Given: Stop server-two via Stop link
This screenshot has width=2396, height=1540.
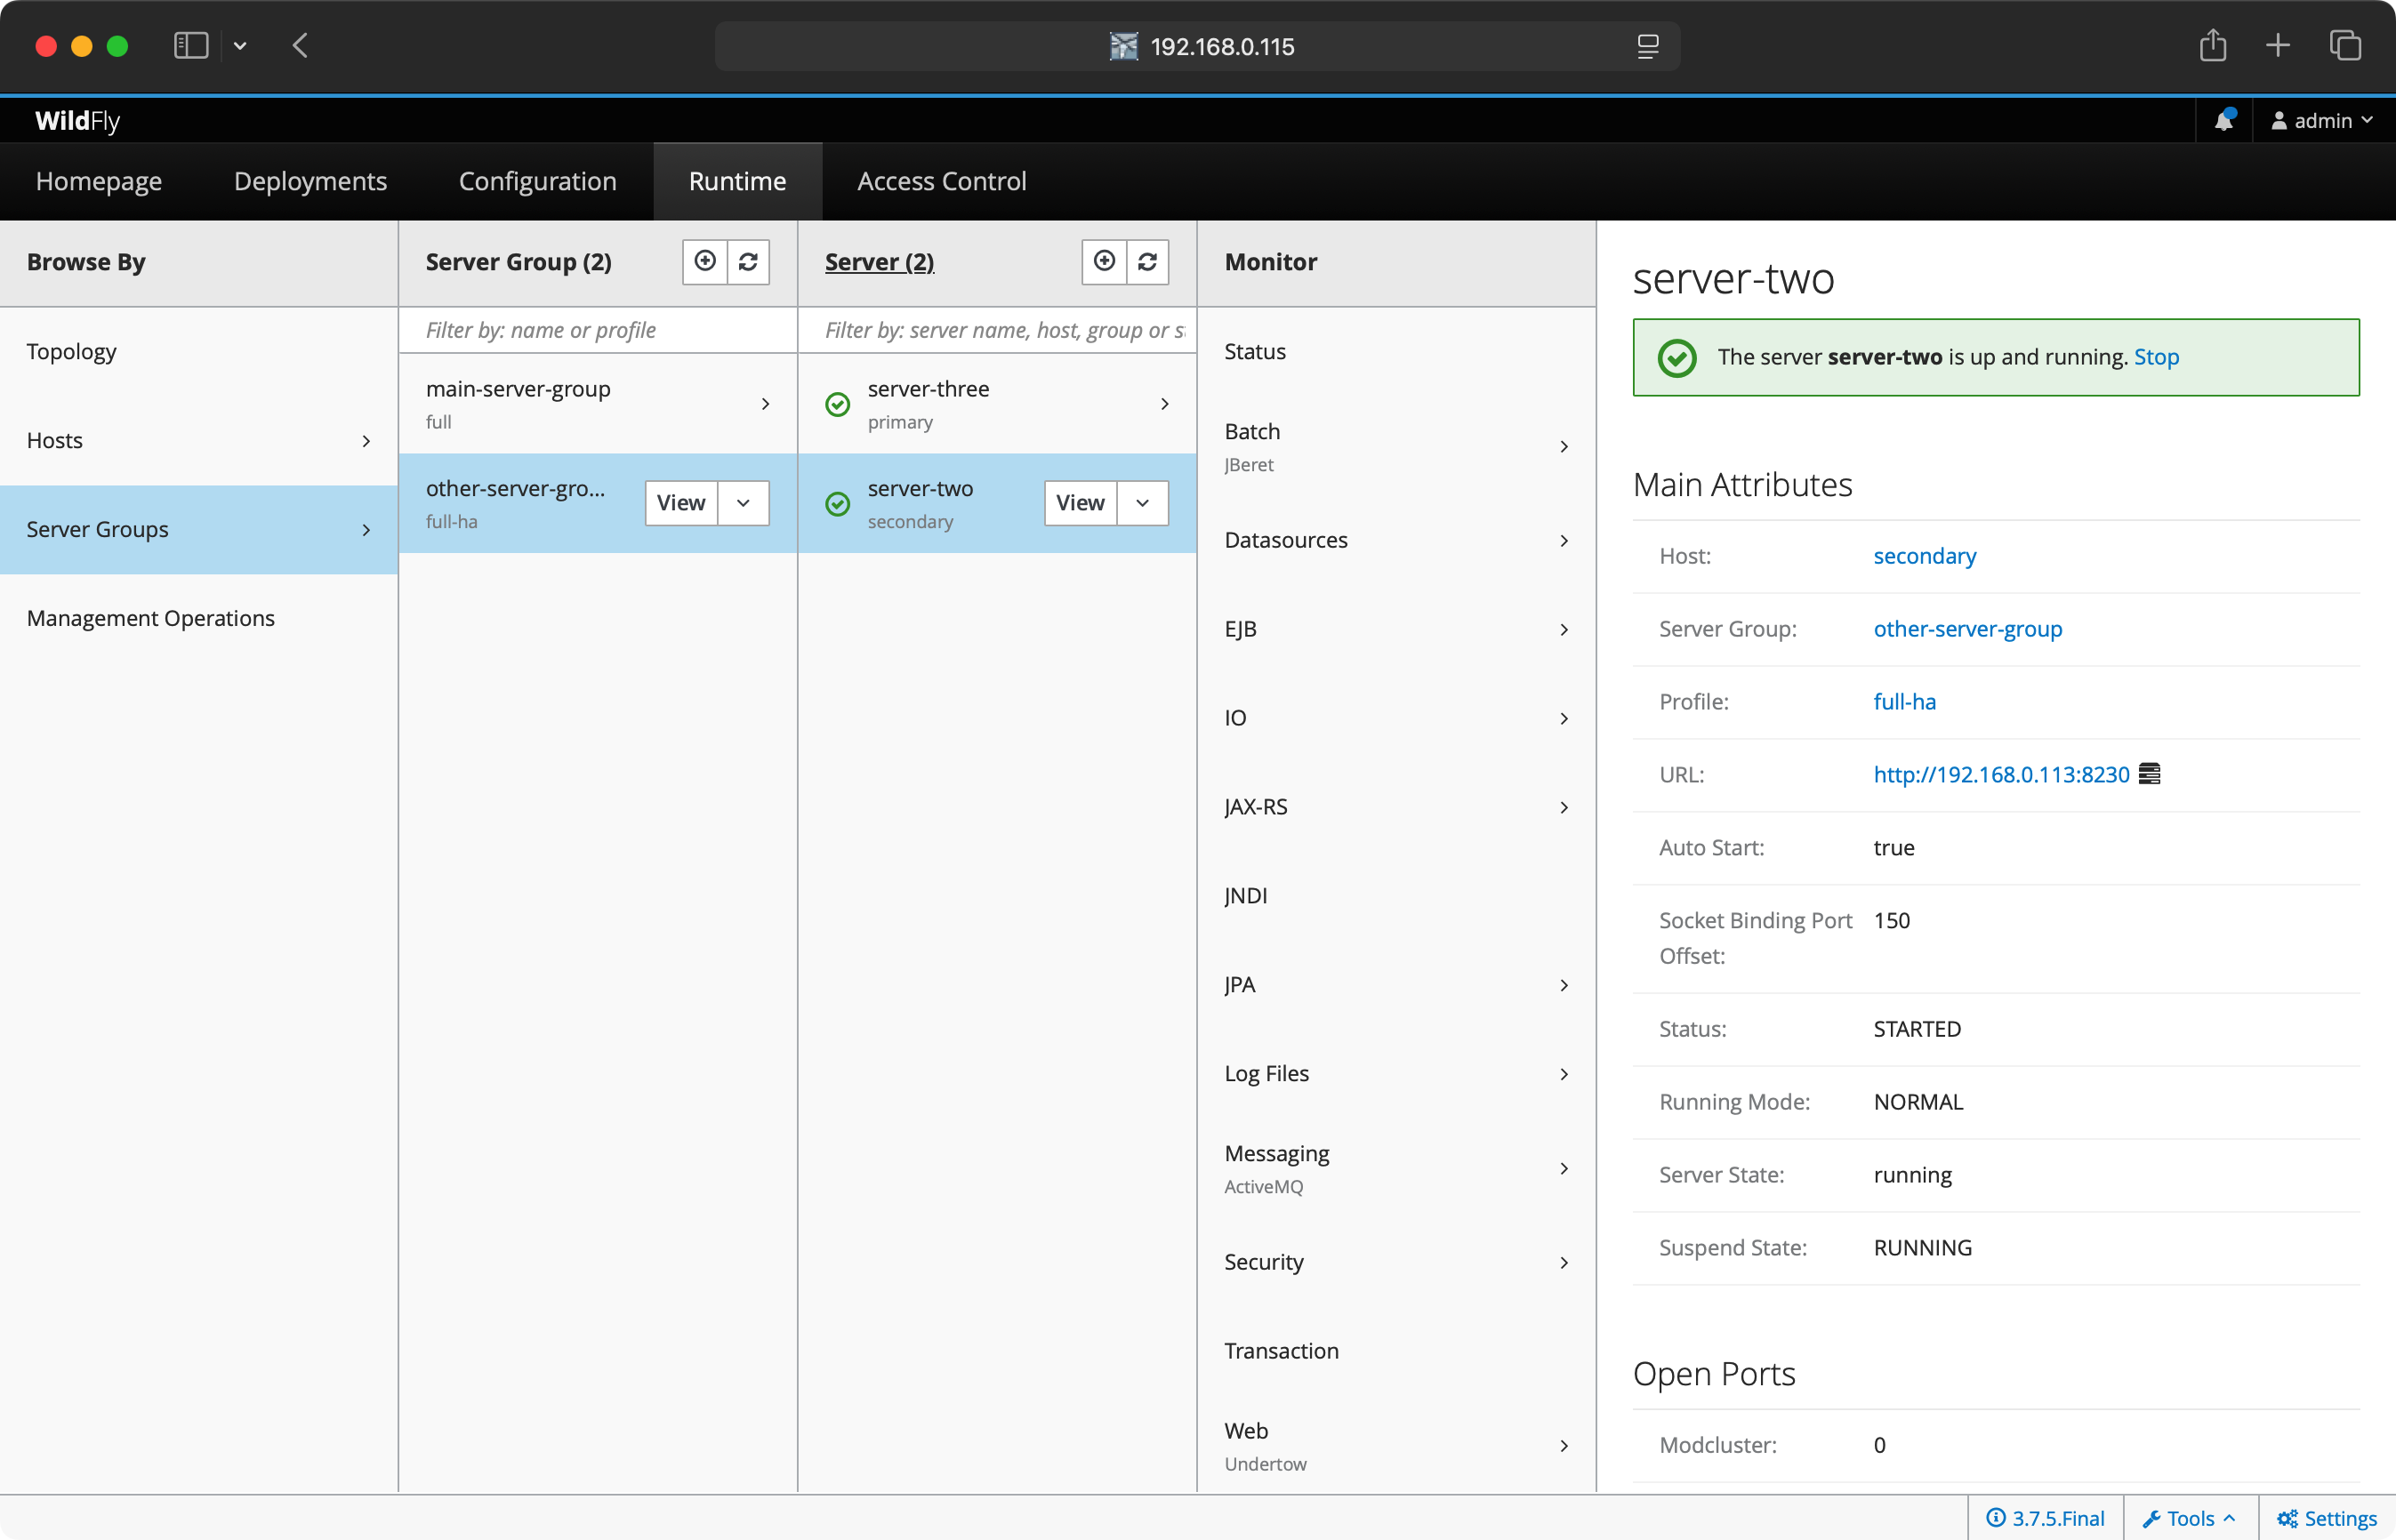Looking at the screenshot, I should (x=2156, y=357).
